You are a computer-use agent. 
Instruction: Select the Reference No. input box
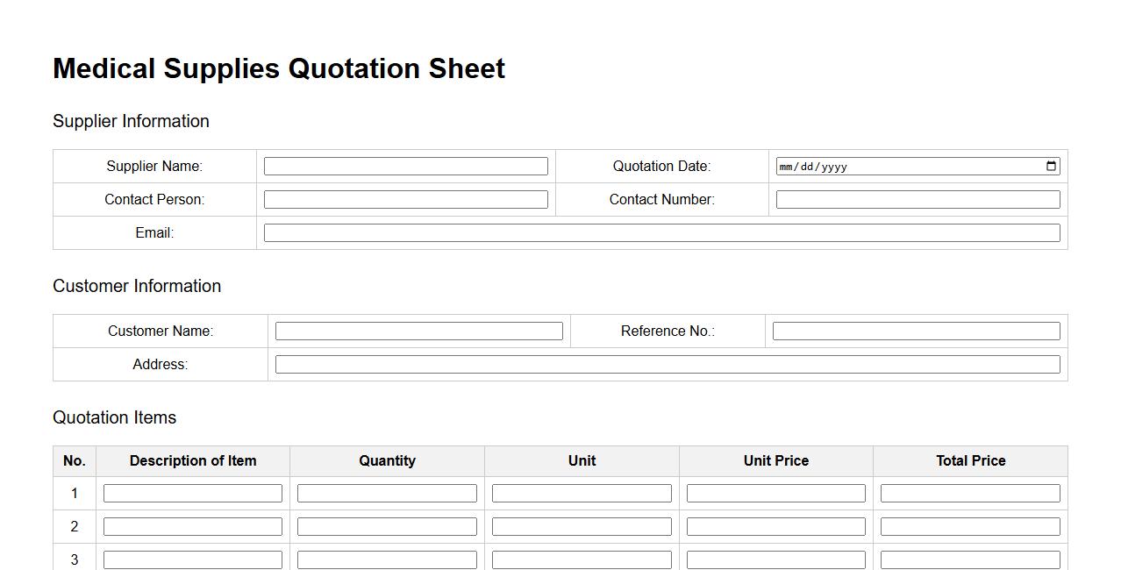(x=916, y=331)
